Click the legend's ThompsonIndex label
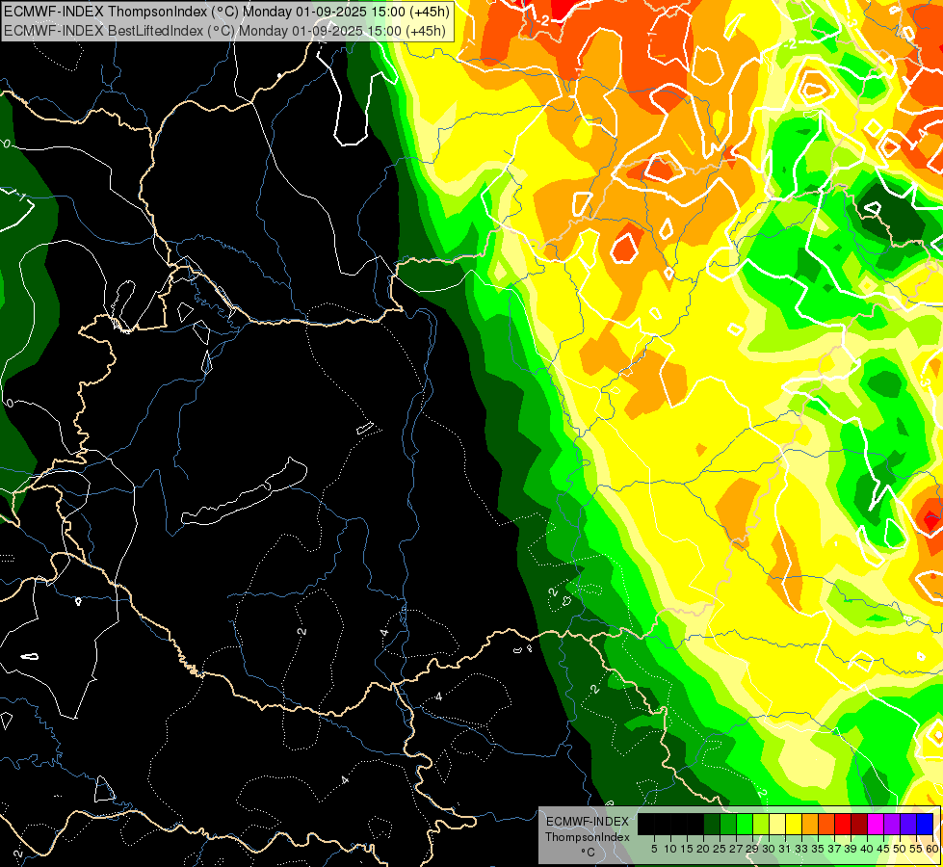This screenshot has width=943, height=867. 588,837
